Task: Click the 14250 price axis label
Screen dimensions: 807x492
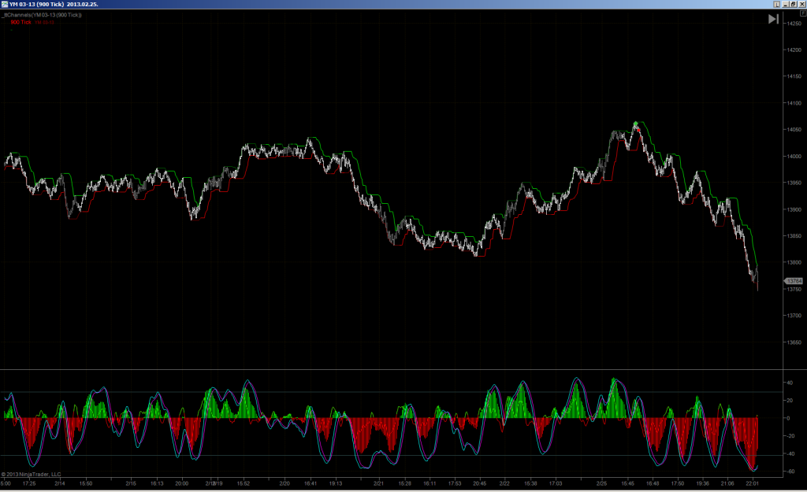Action: 794,24
